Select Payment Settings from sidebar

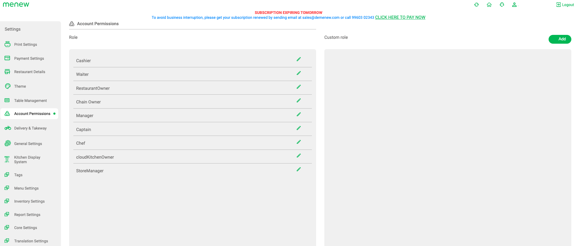click(29, 59)
